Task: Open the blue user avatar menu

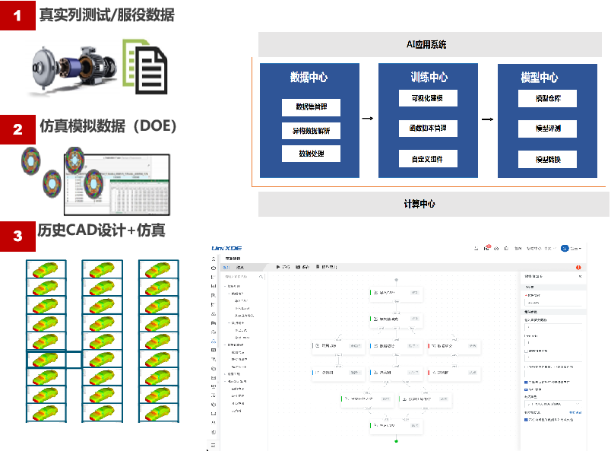Action: click(564, 248)
